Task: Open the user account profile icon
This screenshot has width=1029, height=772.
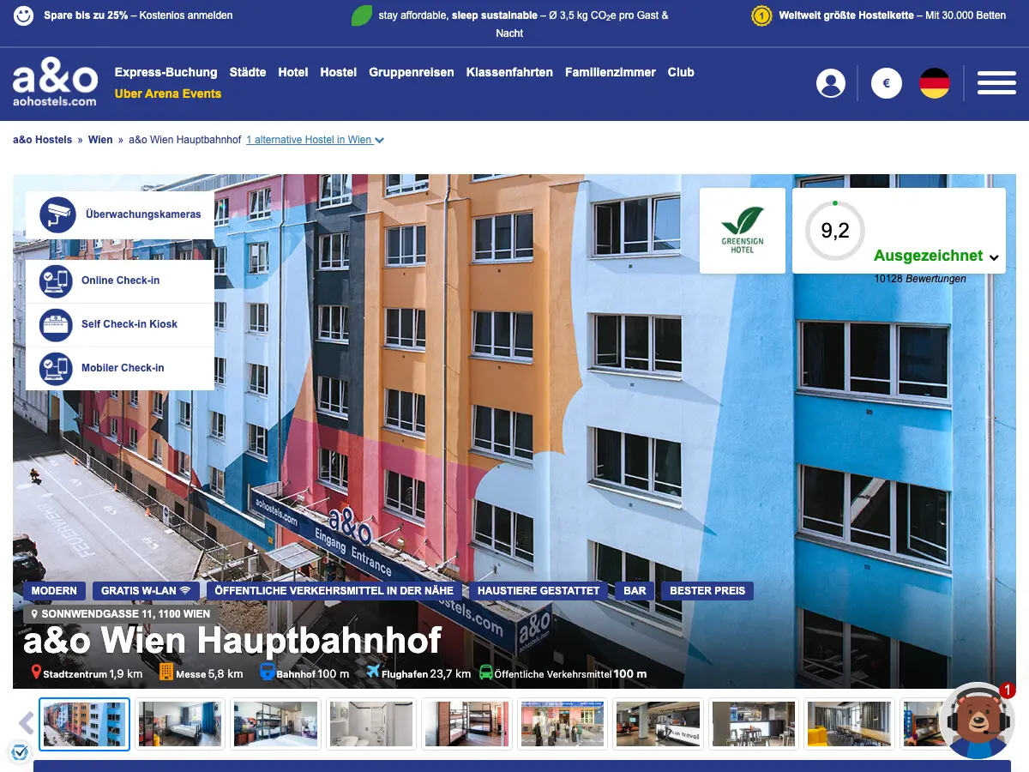Action: click(x=830, y=83)
